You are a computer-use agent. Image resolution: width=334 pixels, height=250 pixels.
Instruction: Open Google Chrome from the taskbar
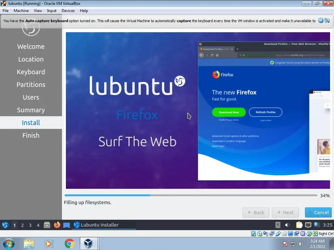point(69,243)
